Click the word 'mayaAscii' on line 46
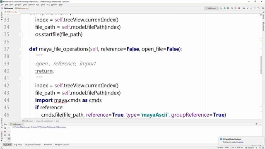This screenshot has width=265, height=149. 154,115
